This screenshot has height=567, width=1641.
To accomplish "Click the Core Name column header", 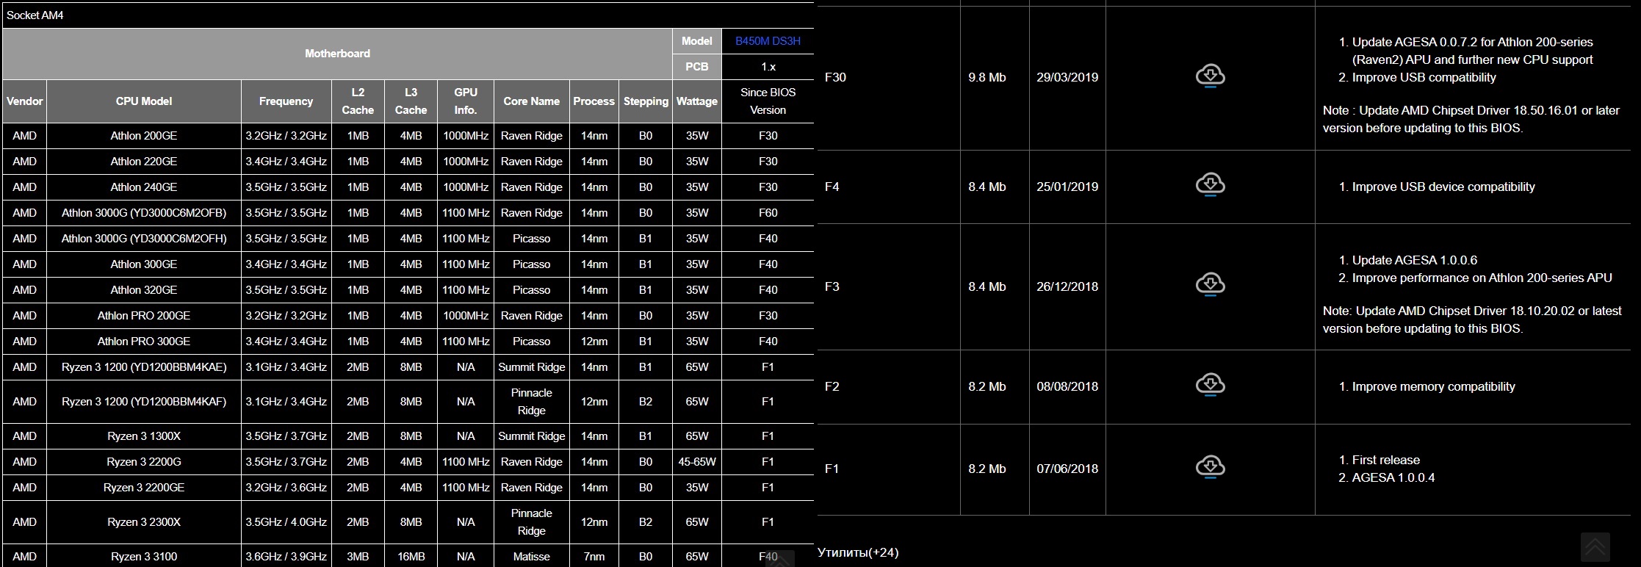I will click(x=532, y=101).
